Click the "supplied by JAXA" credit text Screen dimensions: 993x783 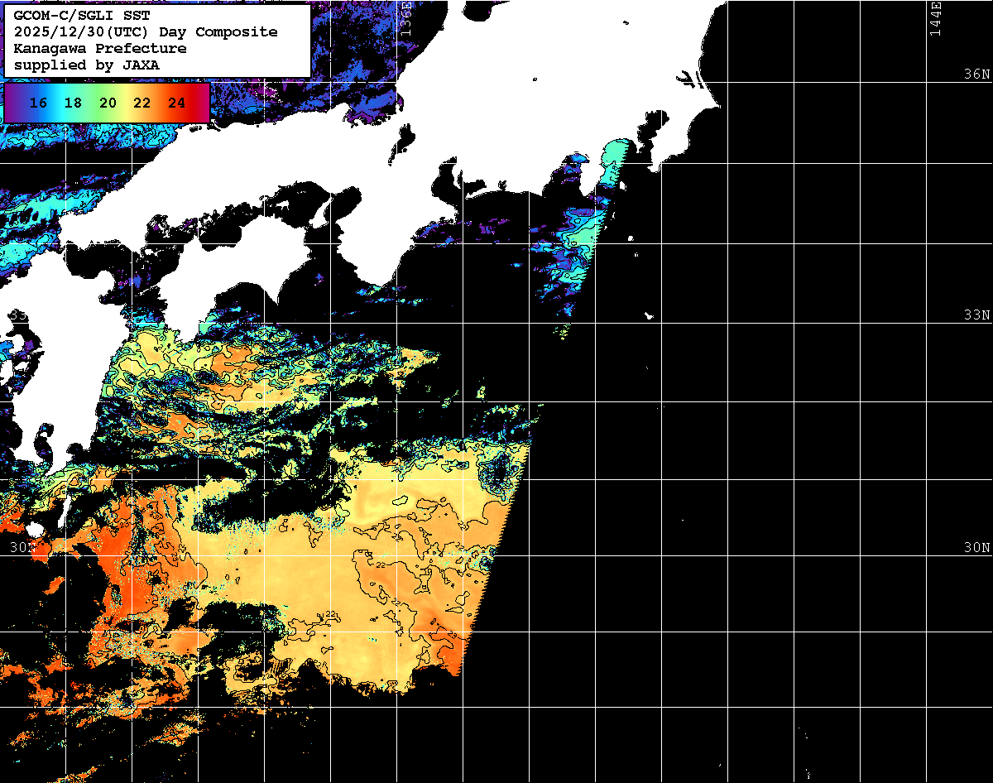[87, 65]
